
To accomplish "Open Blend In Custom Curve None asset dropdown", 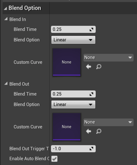I will 109,58.
